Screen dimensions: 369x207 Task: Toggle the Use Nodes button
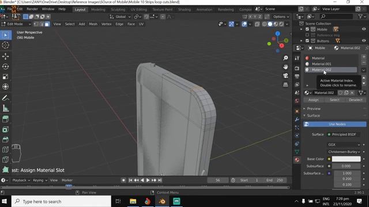(x=334, y=124)
